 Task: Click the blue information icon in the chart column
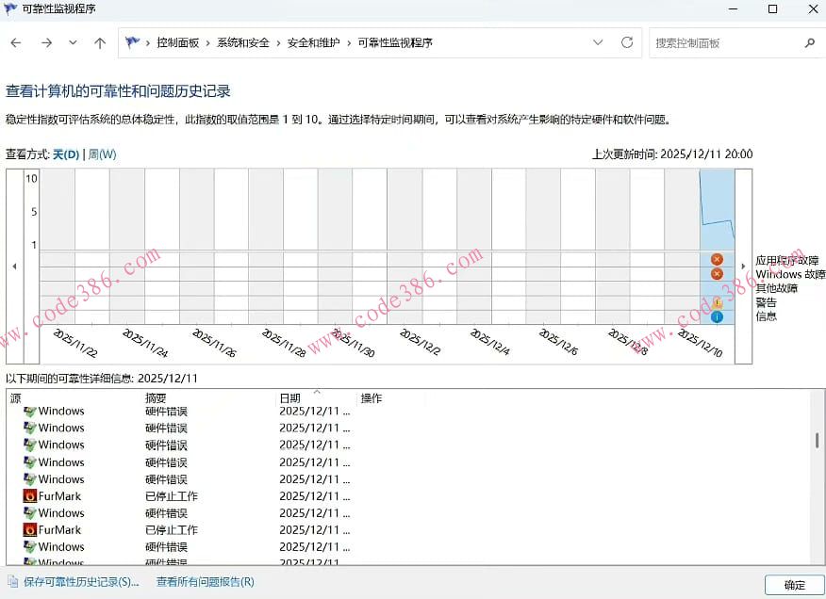(717, 317)
